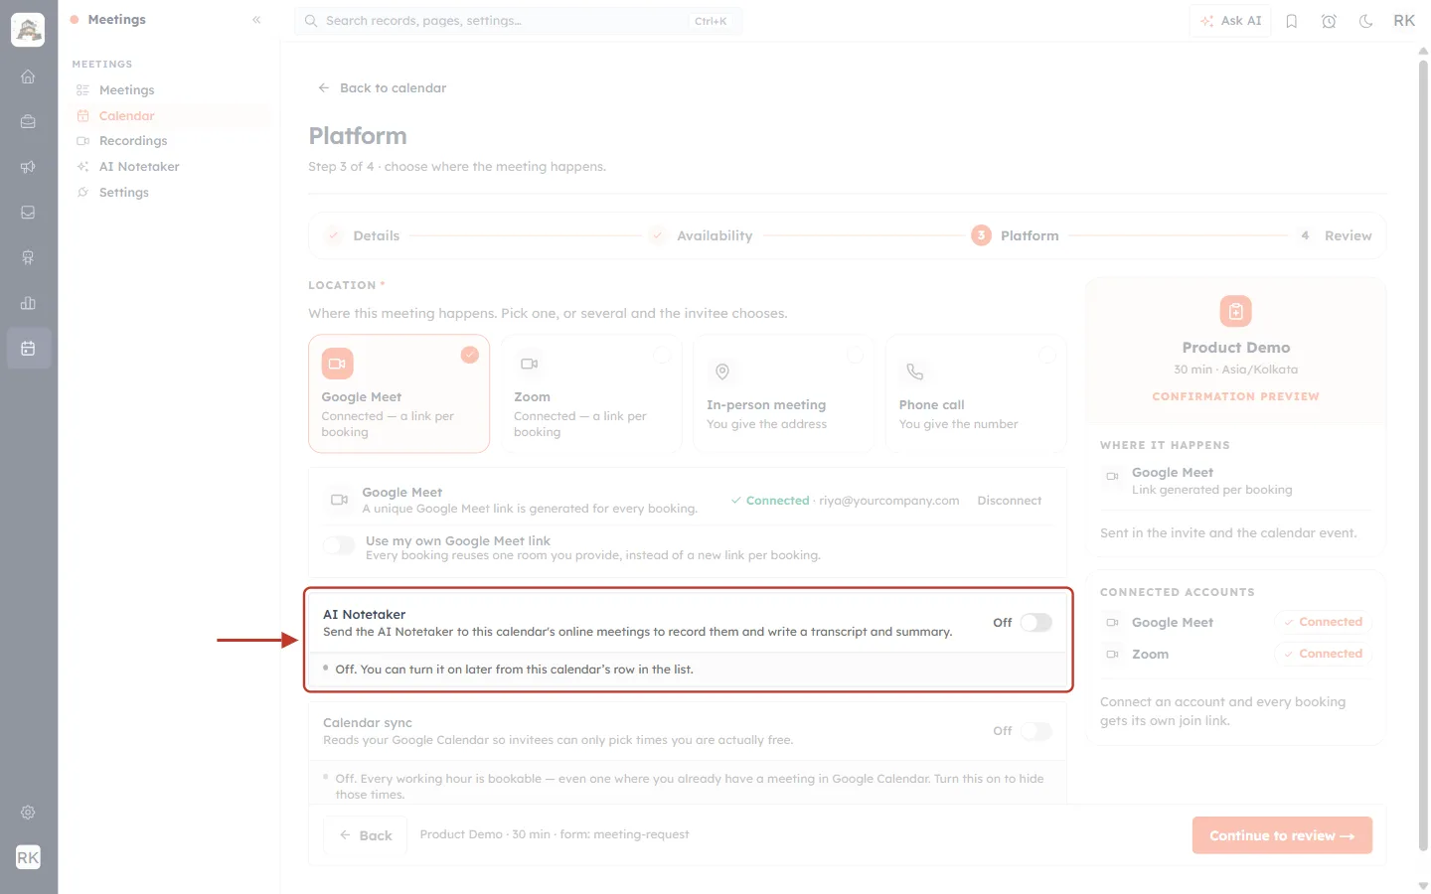Select the In-person meeting card
This screenshot has height=894, width=1431.
[x=783, y=393]
